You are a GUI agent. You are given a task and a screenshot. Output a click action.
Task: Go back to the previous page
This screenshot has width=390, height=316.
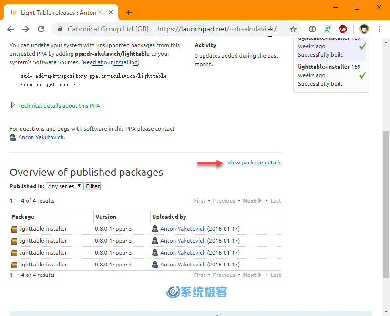[10, 29]
